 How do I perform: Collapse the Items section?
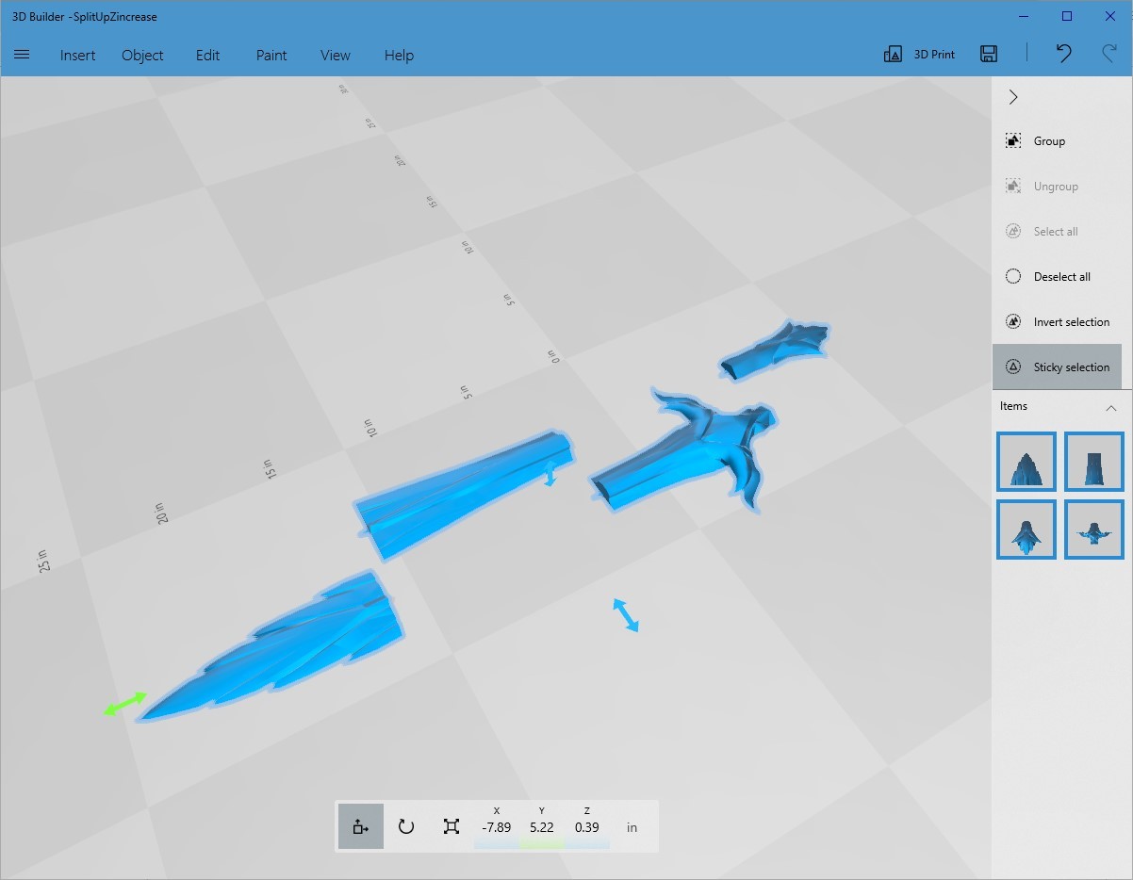[1109, 406]
